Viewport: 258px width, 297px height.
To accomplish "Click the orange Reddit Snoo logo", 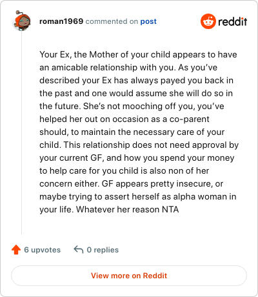I will point(208,21).
